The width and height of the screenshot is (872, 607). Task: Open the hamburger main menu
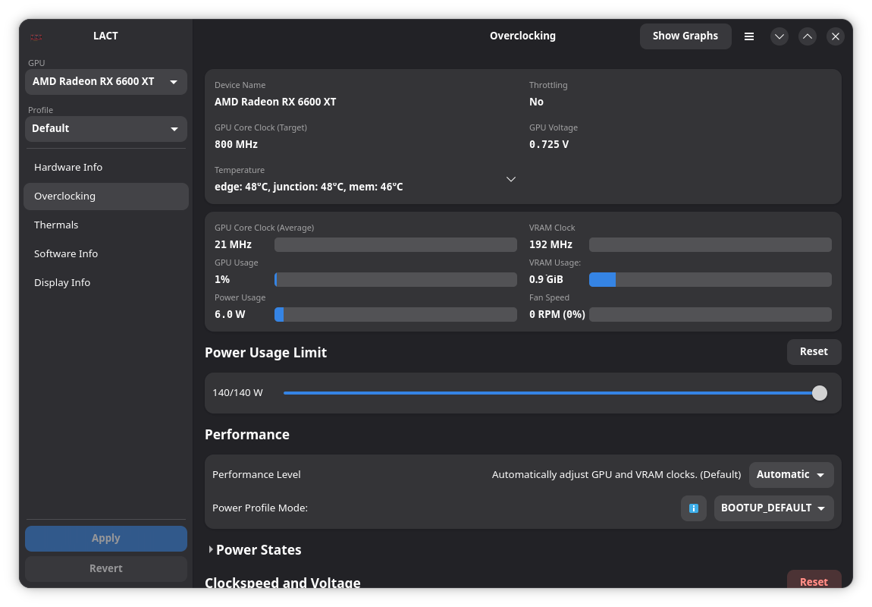pos(749,36)
